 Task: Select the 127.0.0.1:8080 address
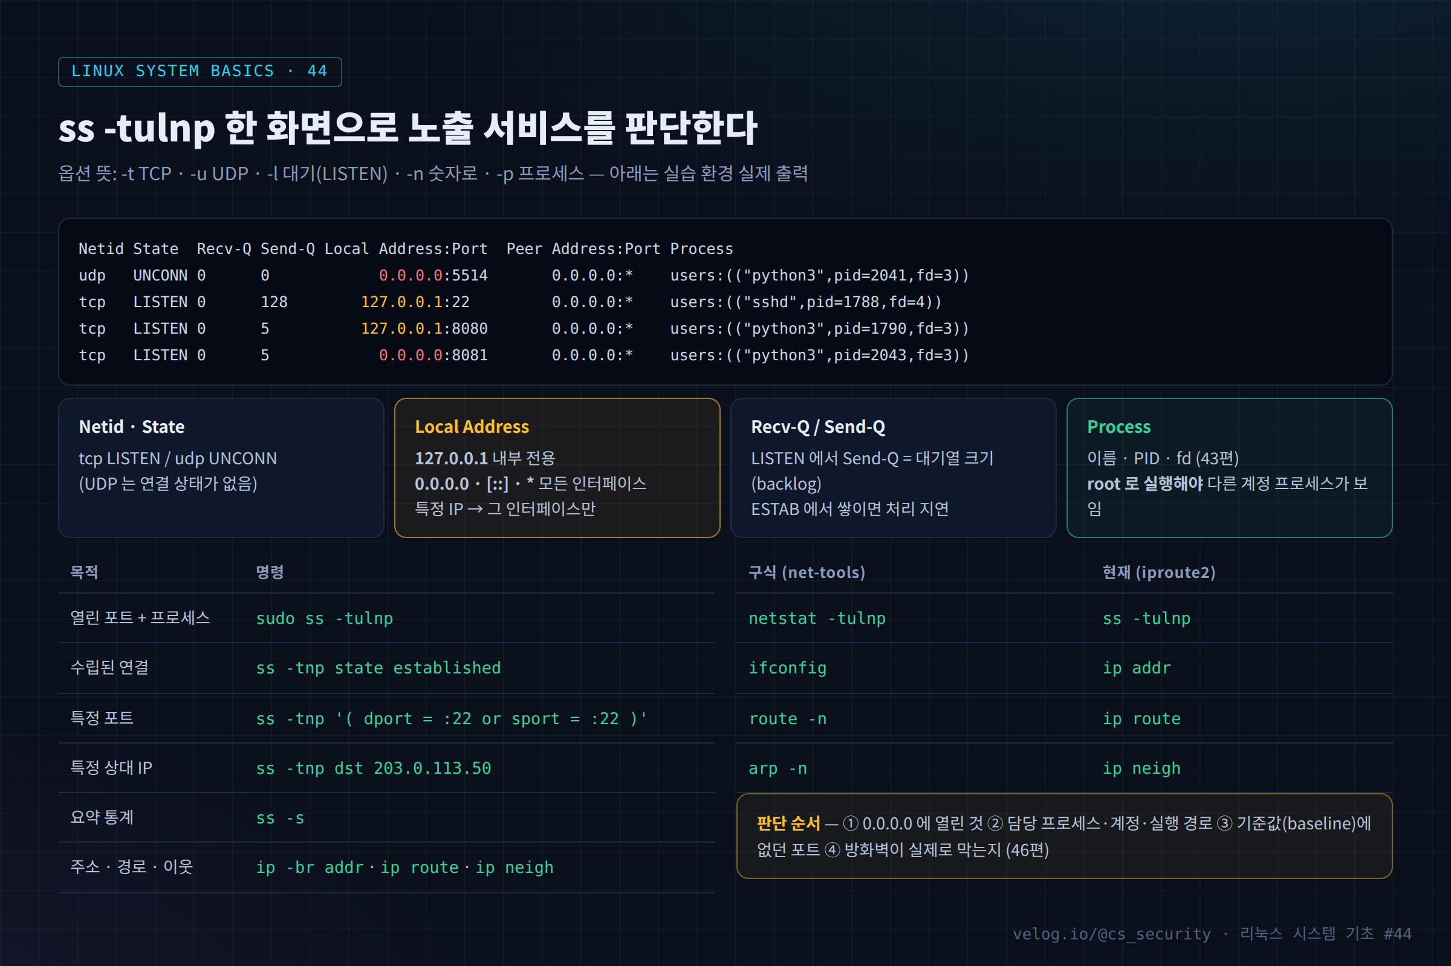(424, 328)
